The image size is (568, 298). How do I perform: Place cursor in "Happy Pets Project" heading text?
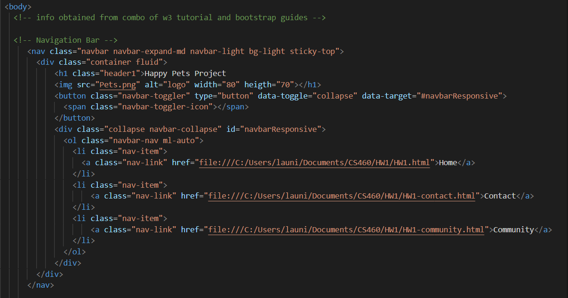point(185,74)
